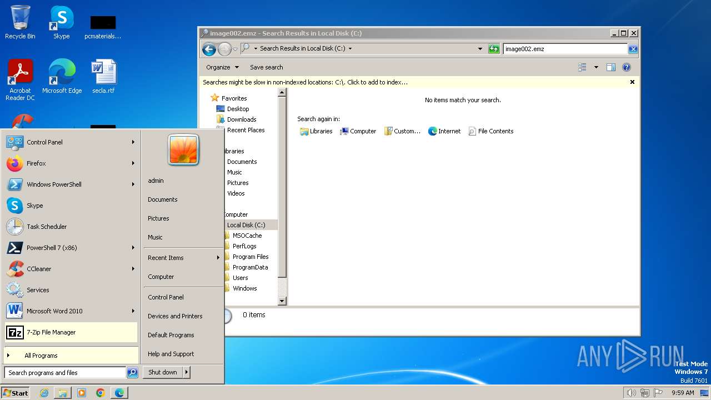Viewport: 711px width, 400px height.
Task: Toggle the preview pane icon
Action: tap(611, 67)
